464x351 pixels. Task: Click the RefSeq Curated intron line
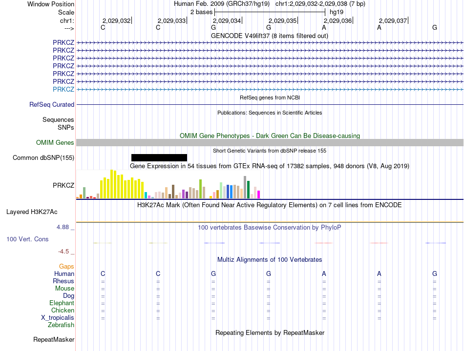pos(270,105)
